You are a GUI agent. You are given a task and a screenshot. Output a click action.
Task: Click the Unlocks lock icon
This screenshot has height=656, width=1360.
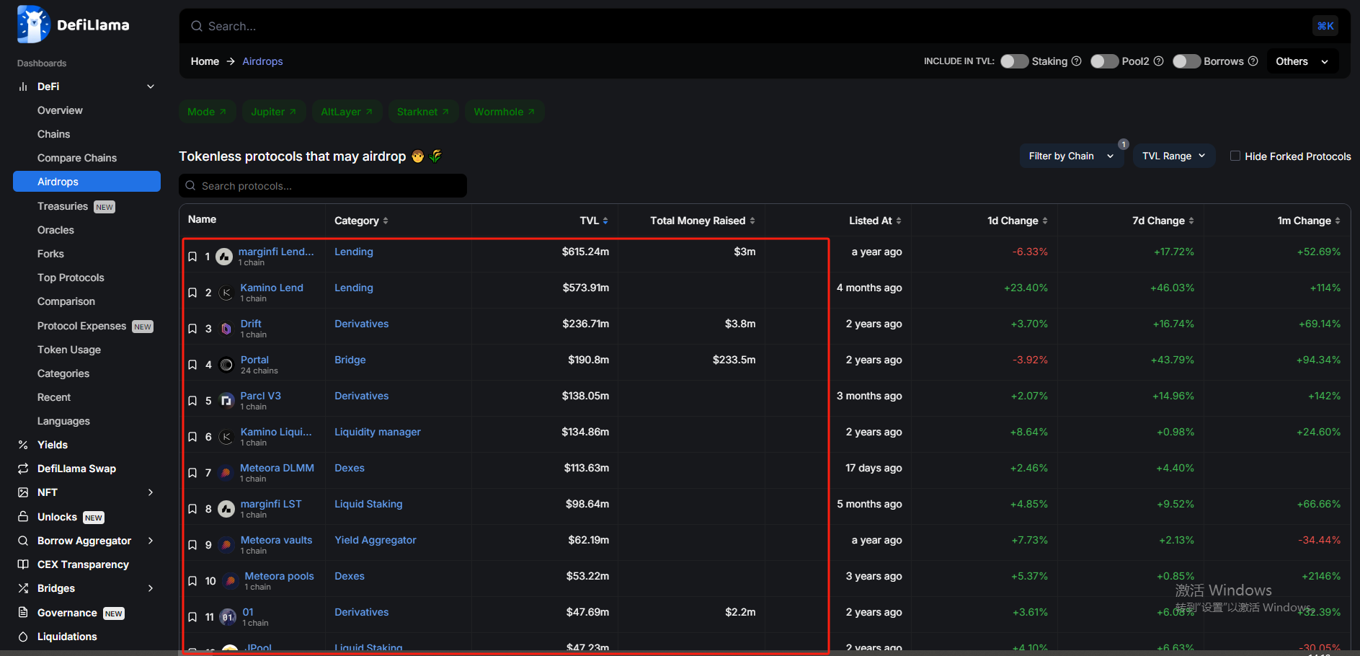(x=23, y=517)
